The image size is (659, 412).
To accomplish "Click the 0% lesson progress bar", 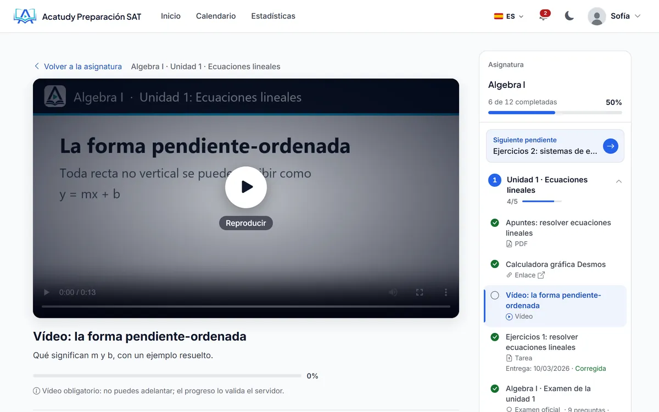I will (167, 376).
